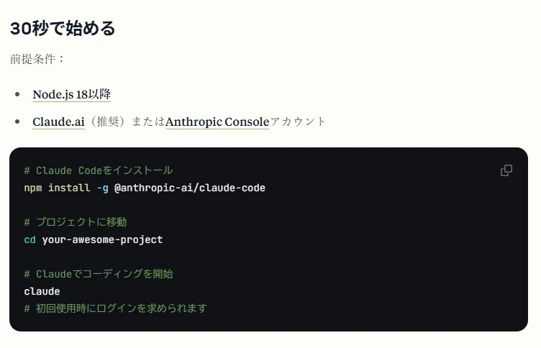Click the @anthropic-ai/claude-code package name

click(190, 188)
